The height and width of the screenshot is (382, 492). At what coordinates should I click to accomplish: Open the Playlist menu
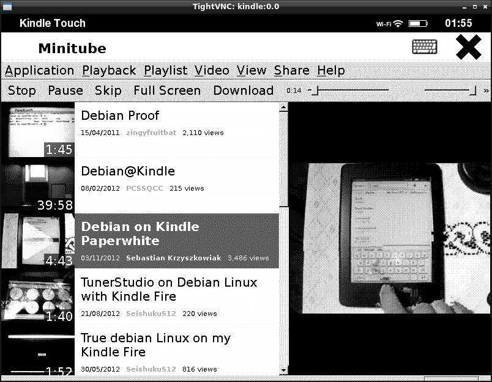click(166, 70)
